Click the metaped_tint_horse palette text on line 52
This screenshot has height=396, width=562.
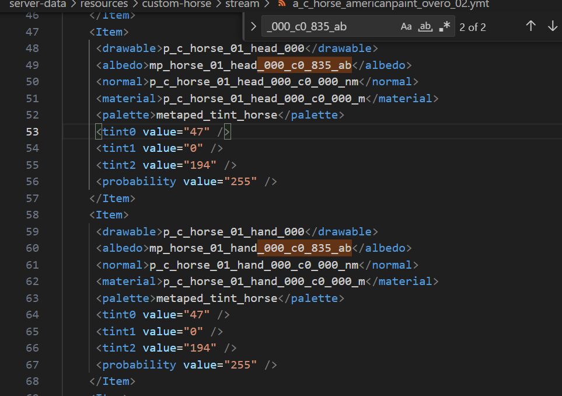[217, 115]
